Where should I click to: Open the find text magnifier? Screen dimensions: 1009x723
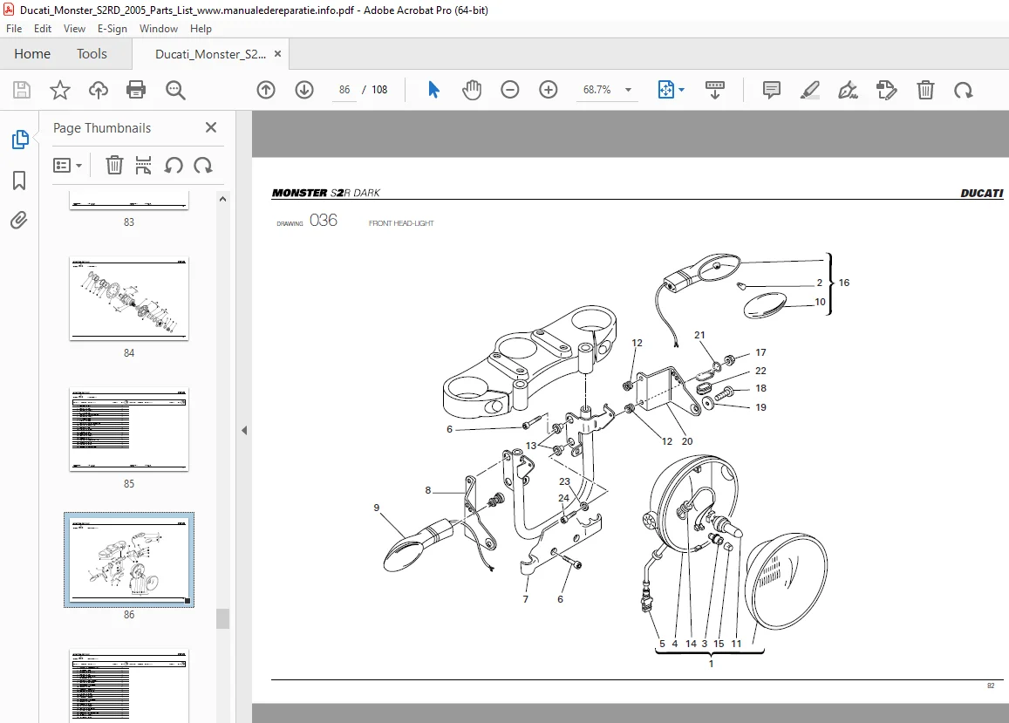click(175, 90)
